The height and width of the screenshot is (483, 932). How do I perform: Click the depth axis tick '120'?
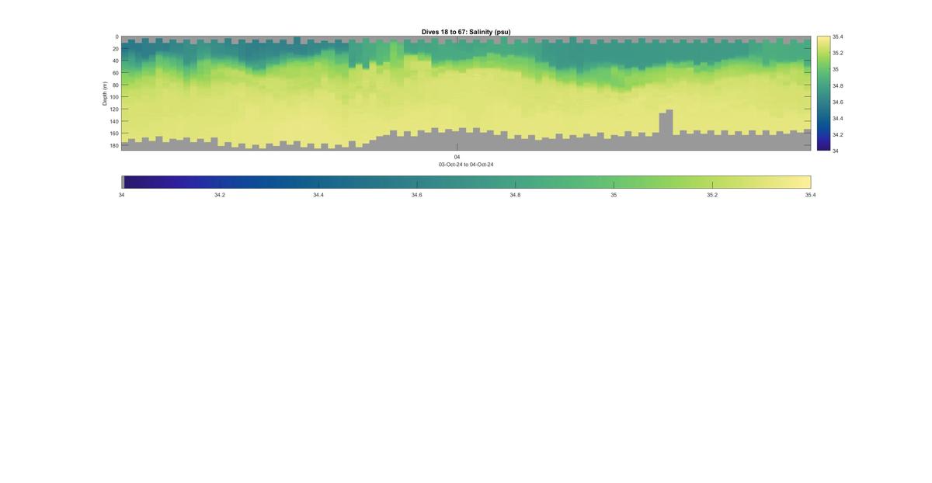(114, 109)
